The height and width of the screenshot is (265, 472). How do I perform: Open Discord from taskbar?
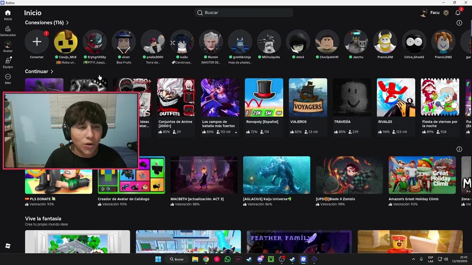[x=260, y=259]
